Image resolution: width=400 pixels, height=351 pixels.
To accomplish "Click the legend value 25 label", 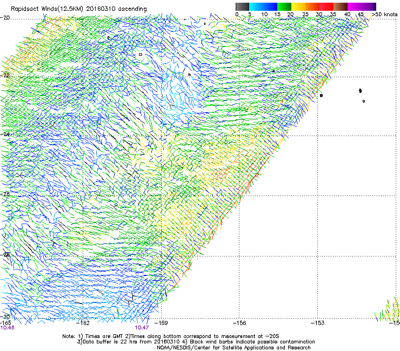I will (305, 15).
